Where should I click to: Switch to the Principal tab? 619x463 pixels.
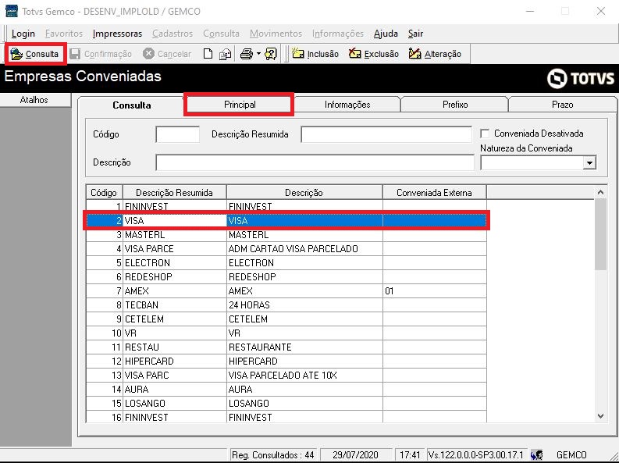240,105
